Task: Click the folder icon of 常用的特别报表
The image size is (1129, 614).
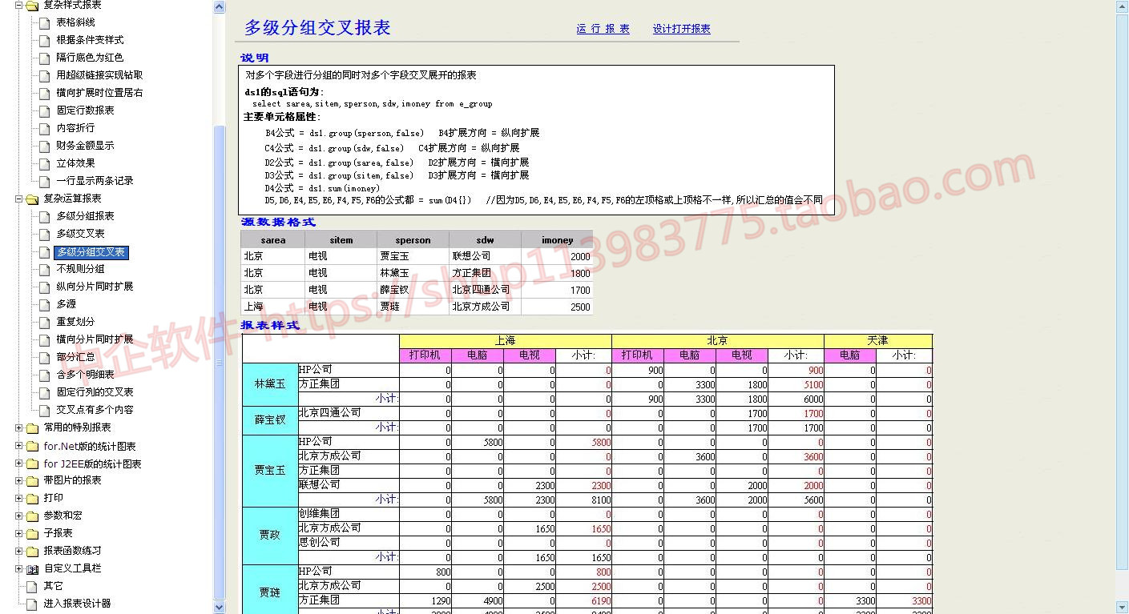Action: pos(32,427)
